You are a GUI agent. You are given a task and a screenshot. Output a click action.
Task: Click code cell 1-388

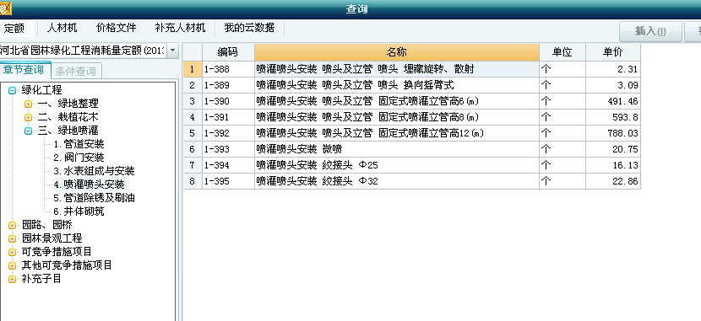click(x=228, y=69)
